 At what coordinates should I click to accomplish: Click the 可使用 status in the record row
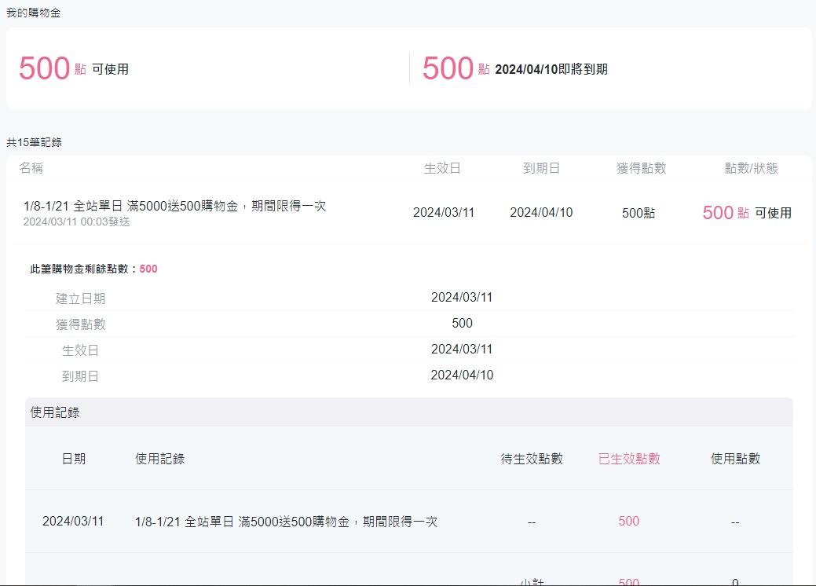point(773,213)
